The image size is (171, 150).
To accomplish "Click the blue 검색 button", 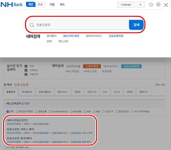I will pos(136,25).
